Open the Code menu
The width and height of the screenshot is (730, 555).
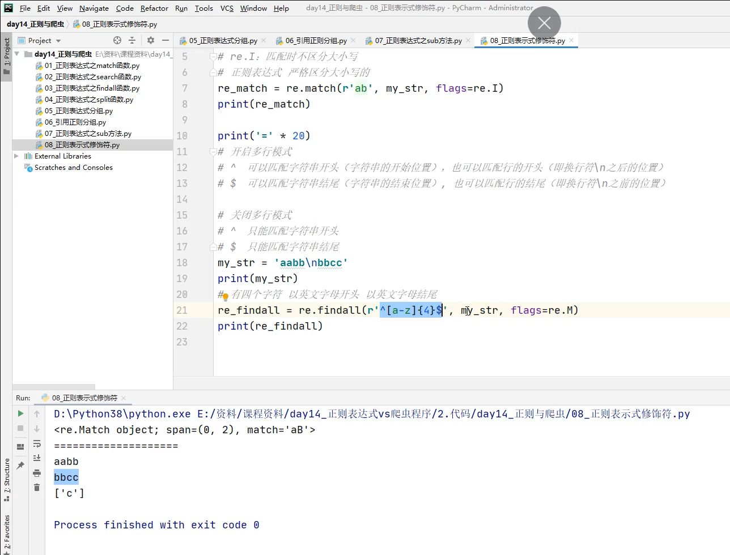[125, 8]
